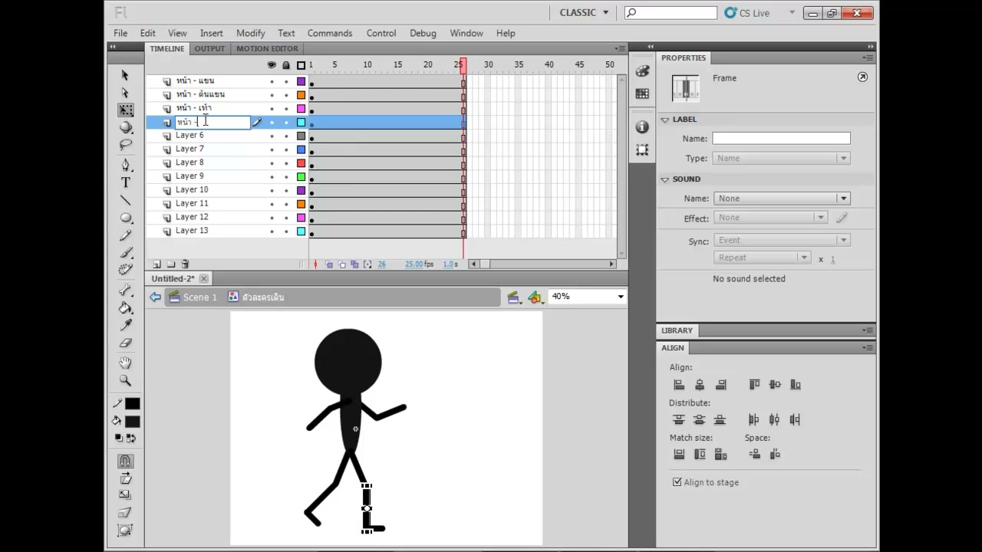Click the stroke color black swatch
This screenshot has height=552, width=982.
click(133, 404)
